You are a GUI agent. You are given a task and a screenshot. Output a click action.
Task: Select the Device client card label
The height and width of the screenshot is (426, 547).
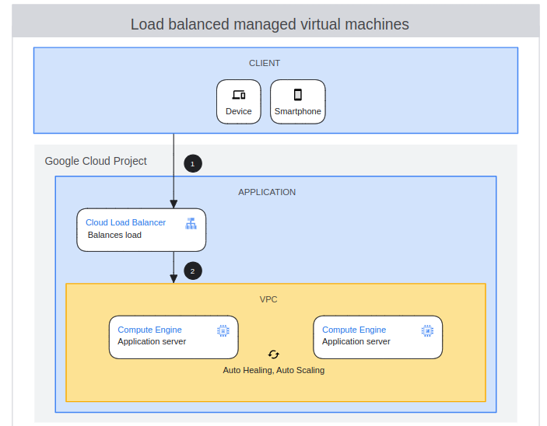239,111
